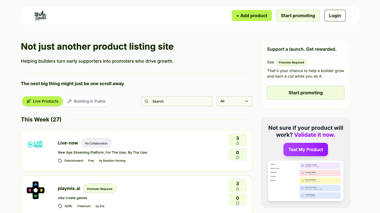Click the + Add product button
Image resolution: width=380 pixels, height=213 pixels.
pos(251,16)
